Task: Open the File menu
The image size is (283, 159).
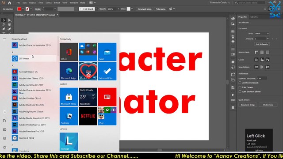Action: (18, 3)
